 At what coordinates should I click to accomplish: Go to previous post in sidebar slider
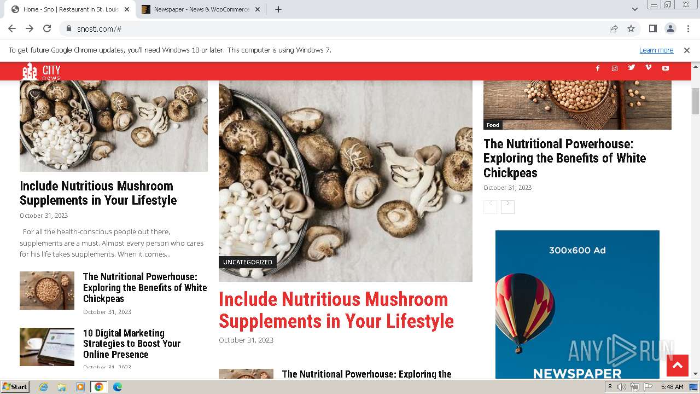(490, 207)
